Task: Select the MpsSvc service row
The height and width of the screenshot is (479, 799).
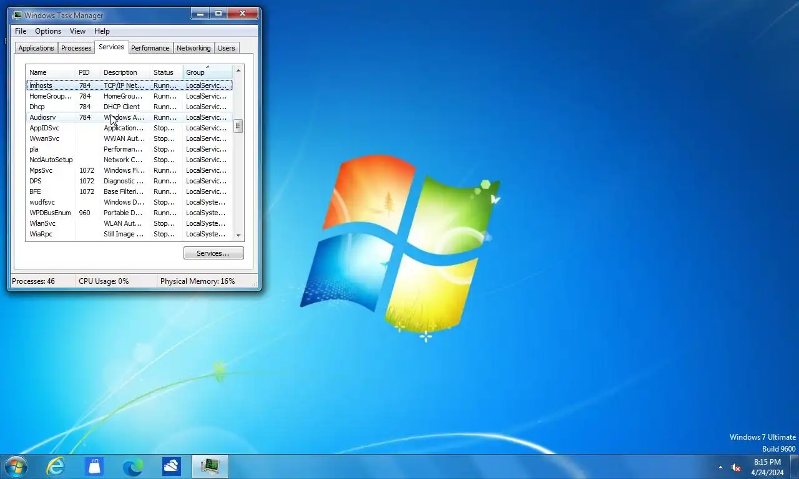Action: click(x=129, y=170)
